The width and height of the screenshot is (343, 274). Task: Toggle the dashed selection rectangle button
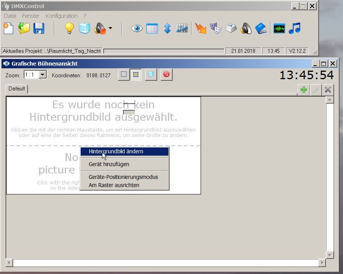[x=123, y=75]
